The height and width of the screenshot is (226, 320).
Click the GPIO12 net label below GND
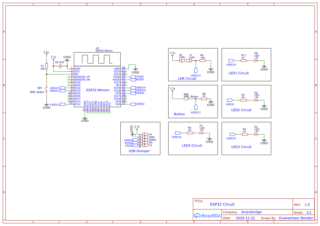[x=56, y=104]
